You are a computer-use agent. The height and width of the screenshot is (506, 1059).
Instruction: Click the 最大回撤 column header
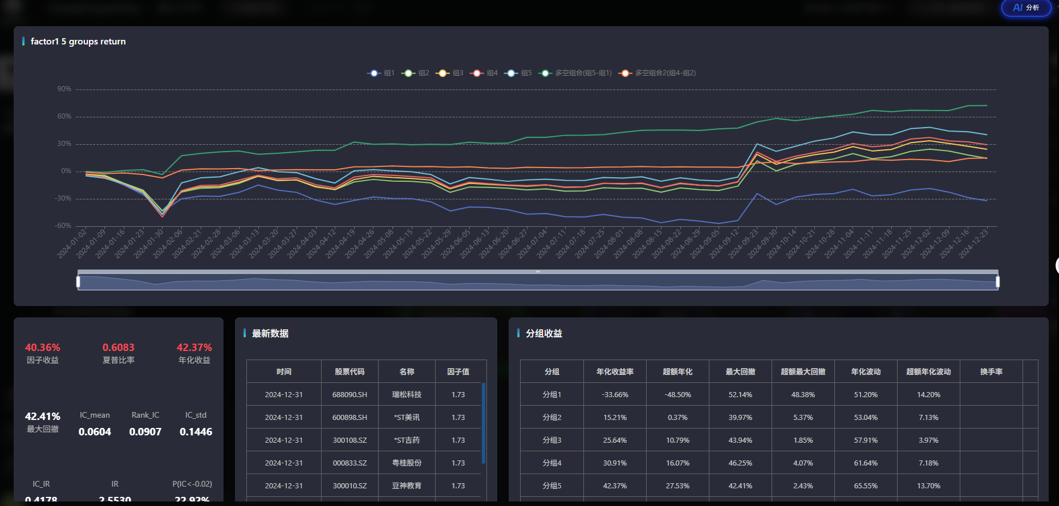click(740, 372)
